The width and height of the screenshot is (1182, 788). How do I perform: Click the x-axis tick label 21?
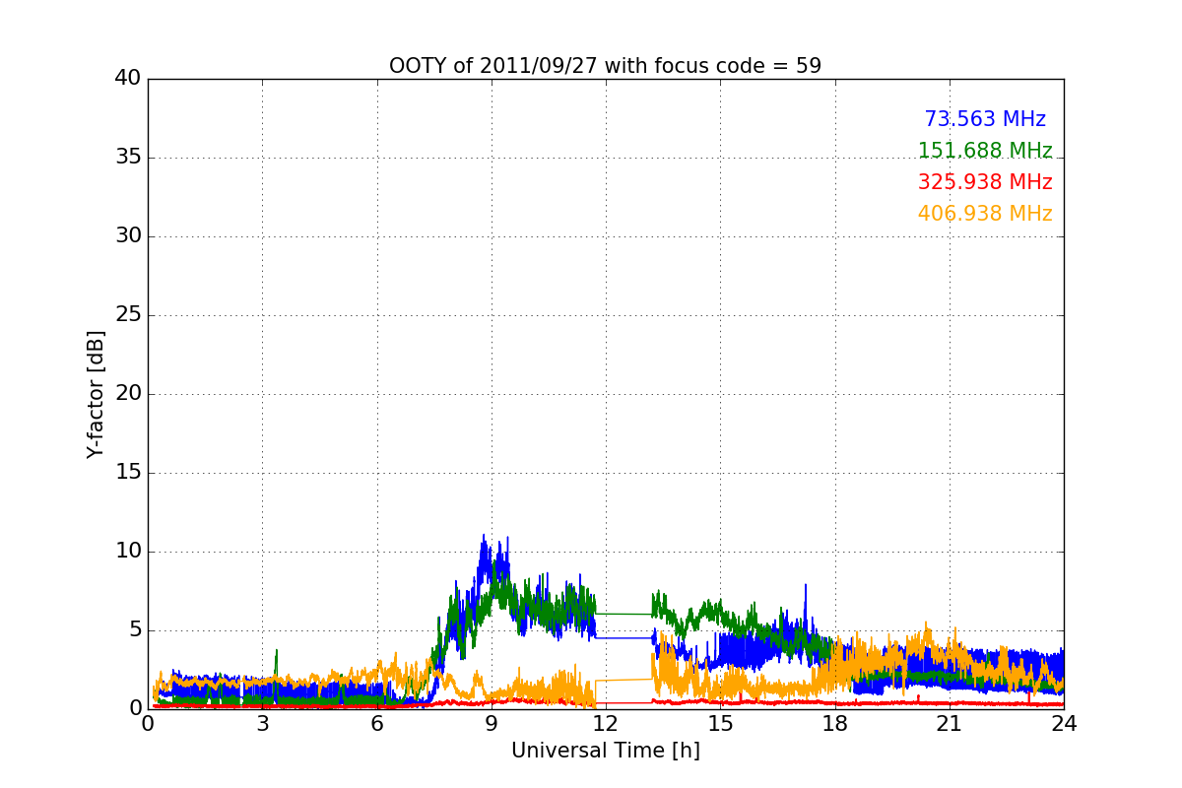pos(950,724)
